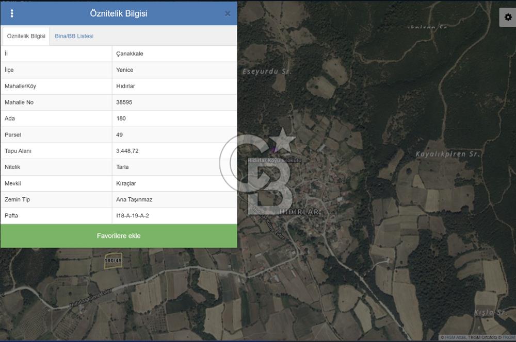
Task: Click the HIDIRLAR village label on map
Action: tap(299, 212)
